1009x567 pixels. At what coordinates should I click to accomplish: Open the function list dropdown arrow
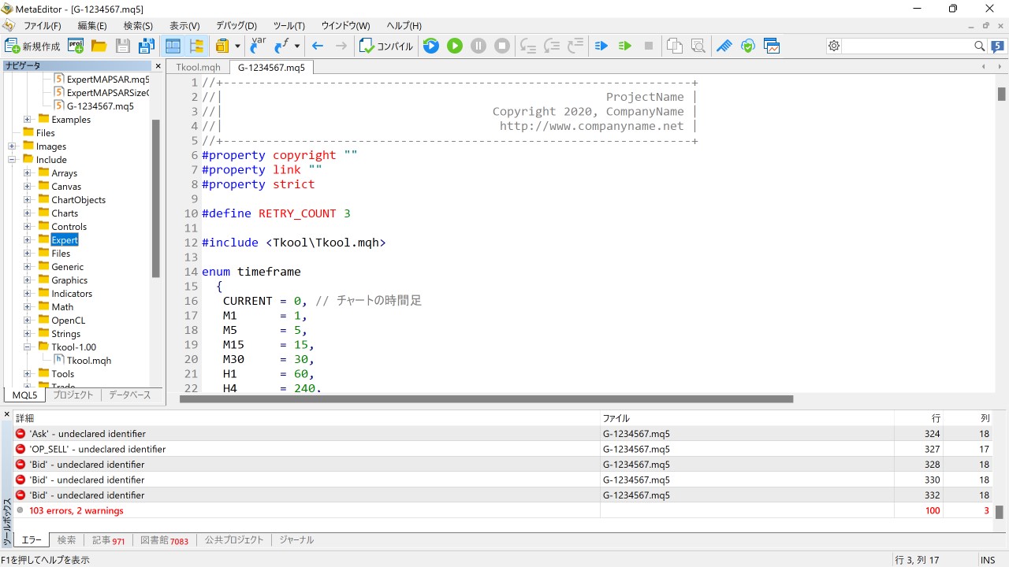[297, 46]
